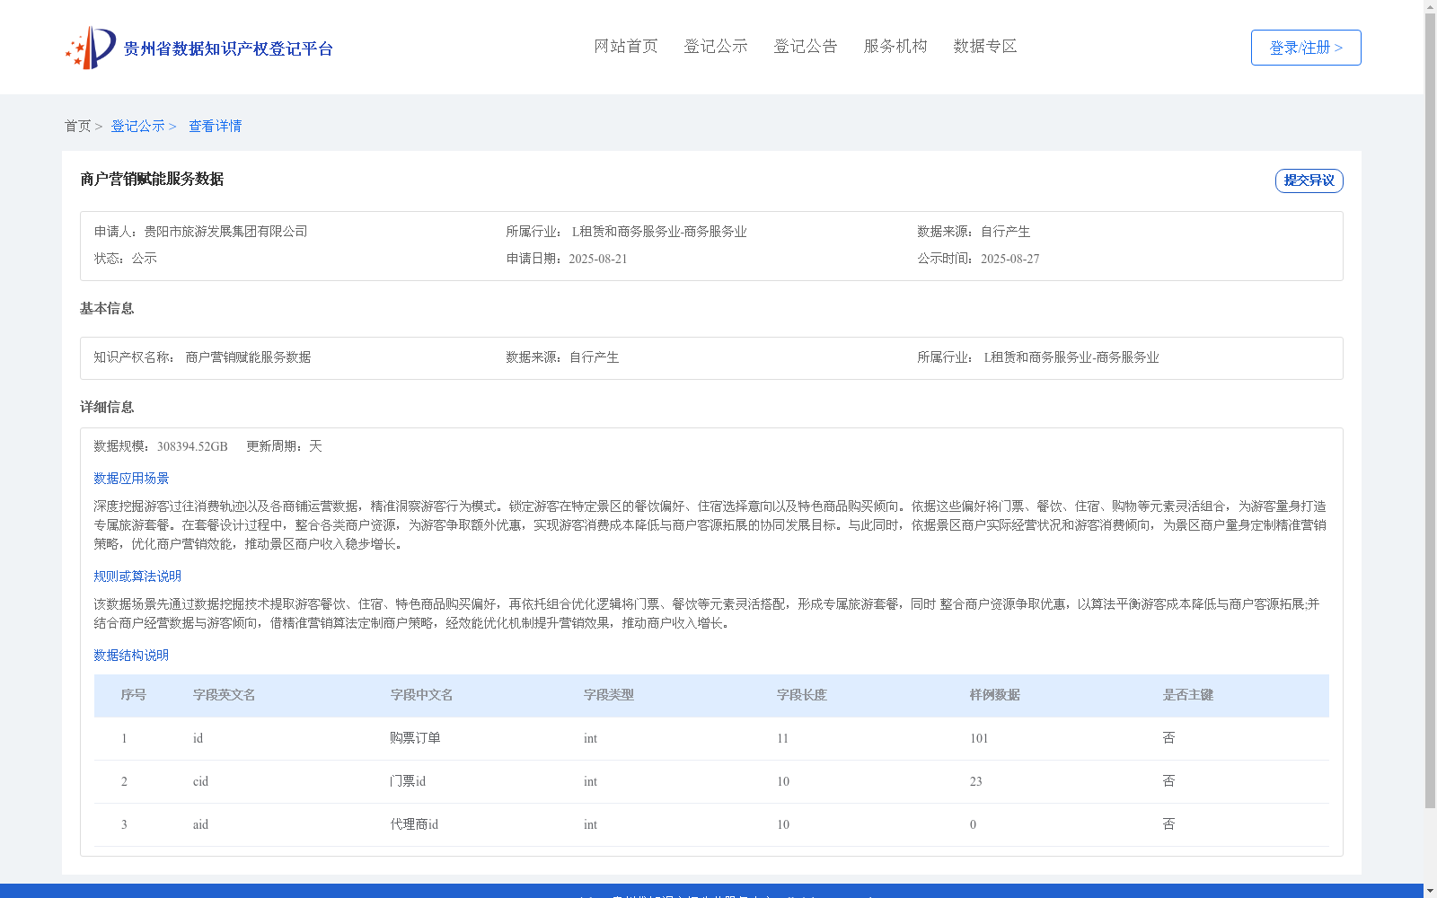This screenshot has height=898, width=1437.
Task: Click the 字段中文名 column header
Action: coord(422,695)
